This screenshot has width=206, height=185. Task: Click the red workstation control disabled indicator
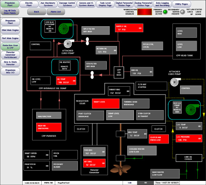pyautogui.click(x=145, y=12)
